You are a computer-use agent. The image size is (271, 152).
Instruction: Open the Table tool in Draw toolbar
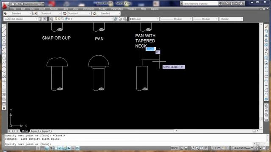[4, 103]
